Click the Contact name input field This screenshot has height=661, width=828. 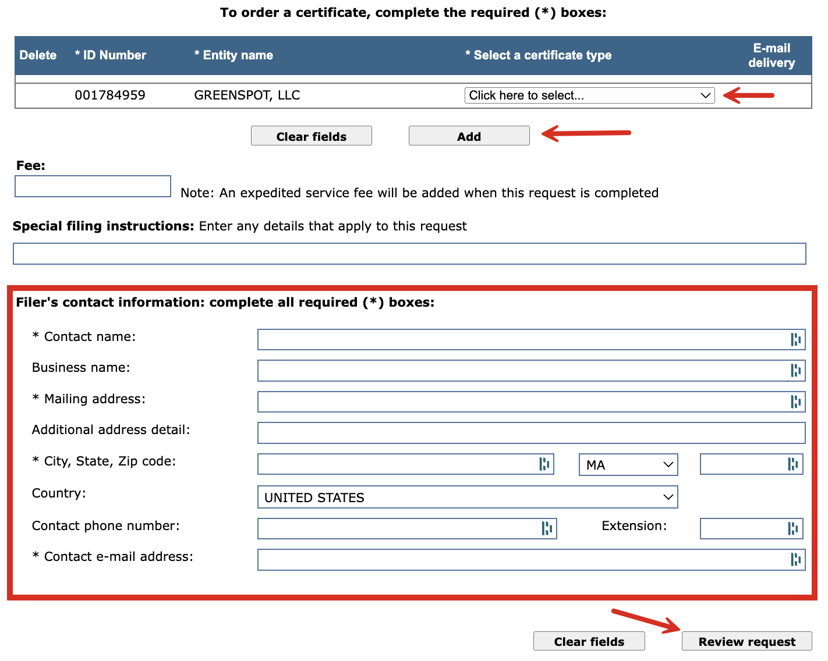pyautogui.click(x=531, y=339)
